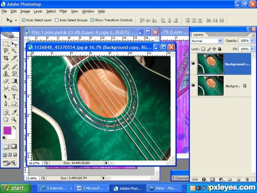Toggle lock image pixels brush icon

[209, 49]
